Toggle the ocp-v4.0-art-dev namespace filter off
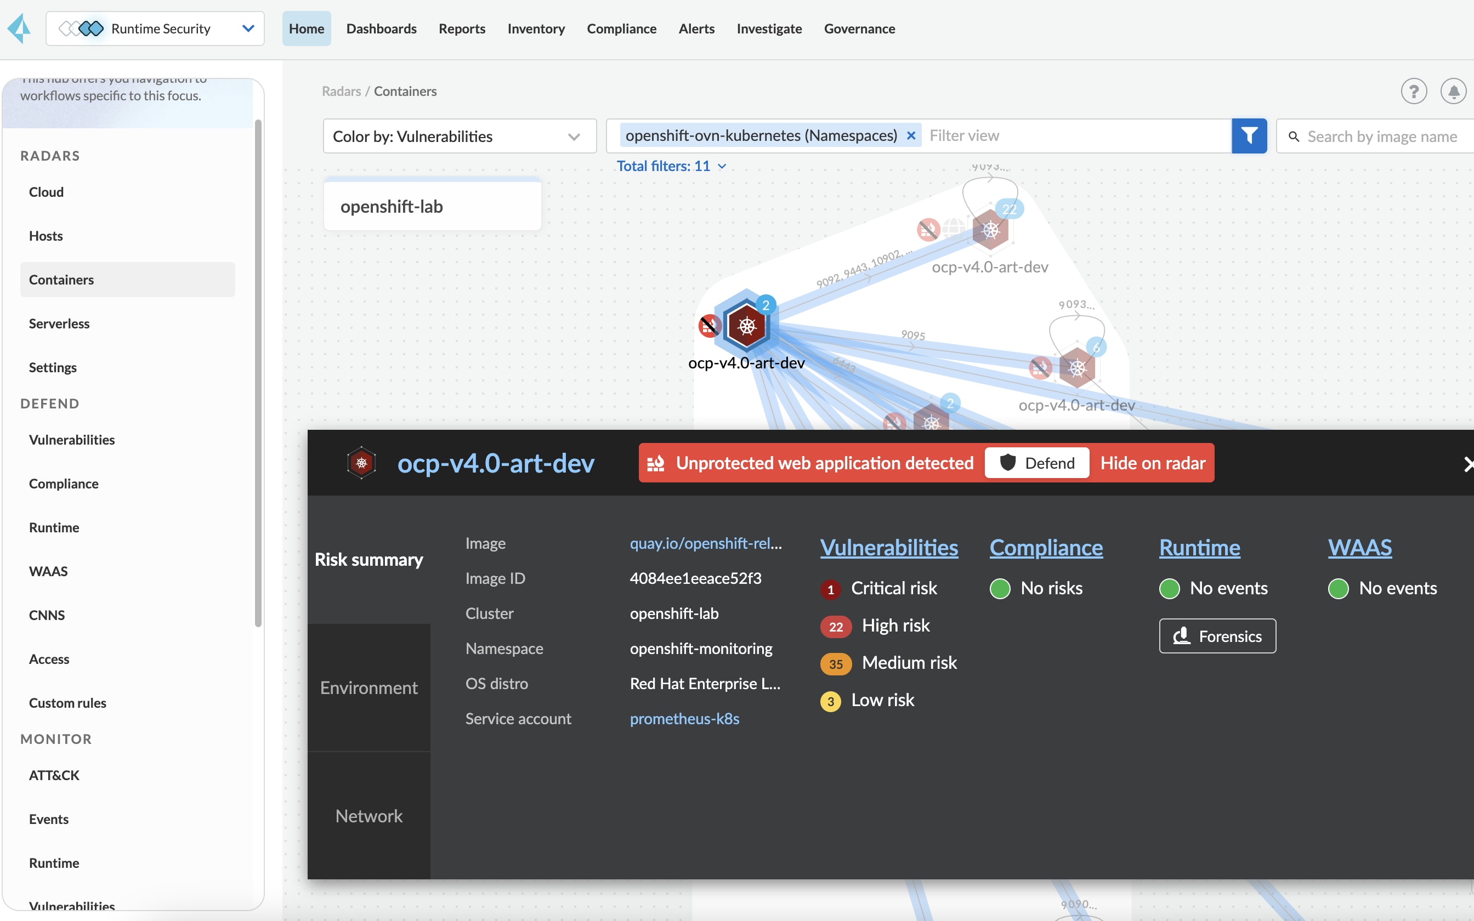The width and height of the screenshot is (1474, 921). point(910,135)
